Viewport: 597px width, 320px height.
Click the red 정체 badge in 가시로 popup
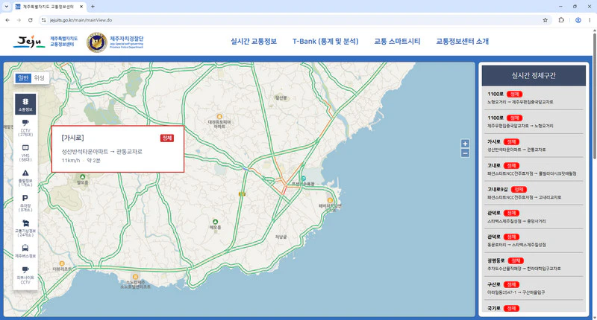(166, 138)
